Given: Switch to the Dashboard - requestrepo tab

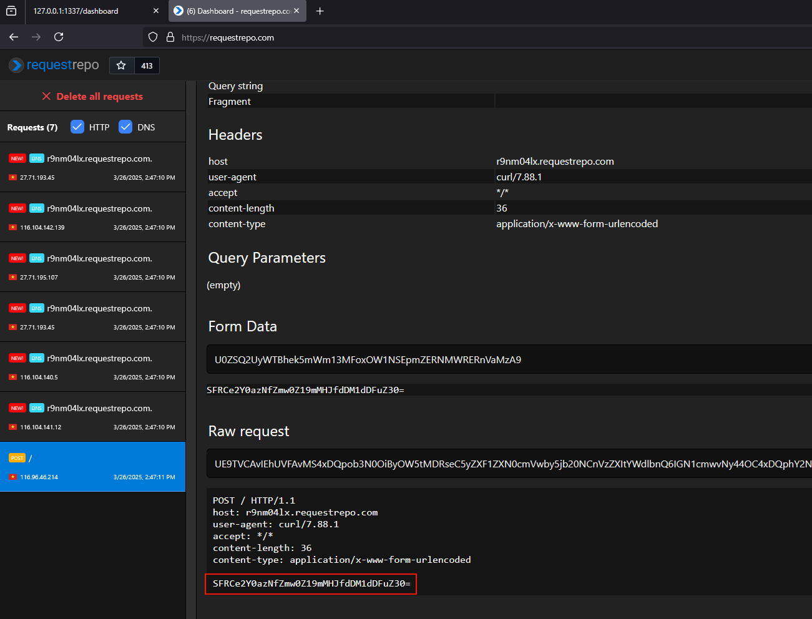Looking at the screenshot, I should tap(238, 11).
